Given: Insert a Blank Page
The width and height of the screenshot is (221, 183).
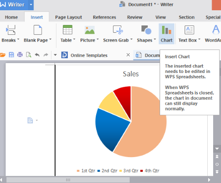Looking at the screenshot, I should [37, 34].
